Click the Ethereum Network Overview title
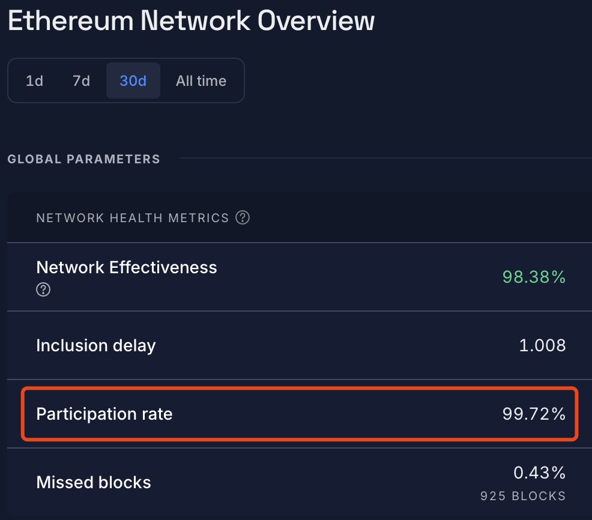This screenshot has width=592, height=520. [191, 21]
